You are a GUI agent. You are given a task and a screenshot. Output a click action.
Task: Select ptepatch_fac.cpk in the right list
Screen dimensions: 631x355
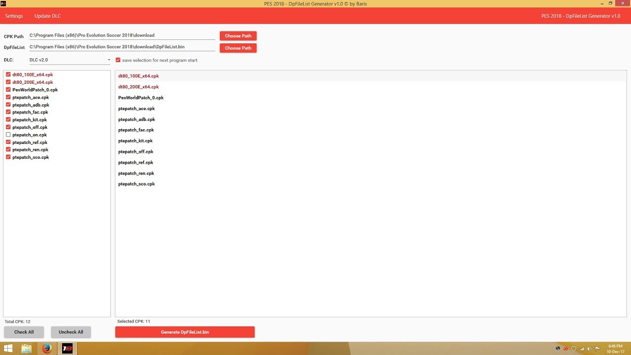coord(371,130)
